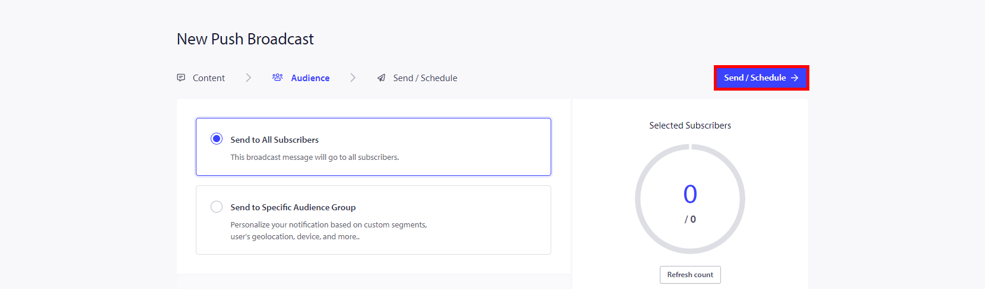Go to the Content step label
This screenshot has height=289, width=985.
click(209, 78)
